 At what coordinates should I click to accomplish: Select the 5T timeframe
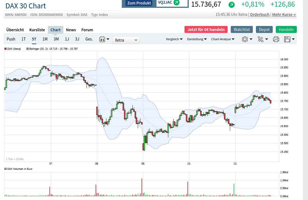[34, 39]
